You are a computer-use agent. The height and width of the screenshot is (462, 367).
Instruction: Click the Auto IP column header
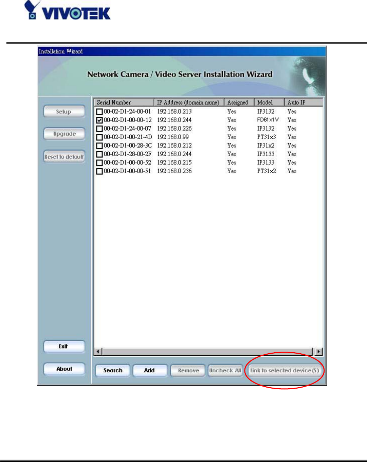coord(304,102)
